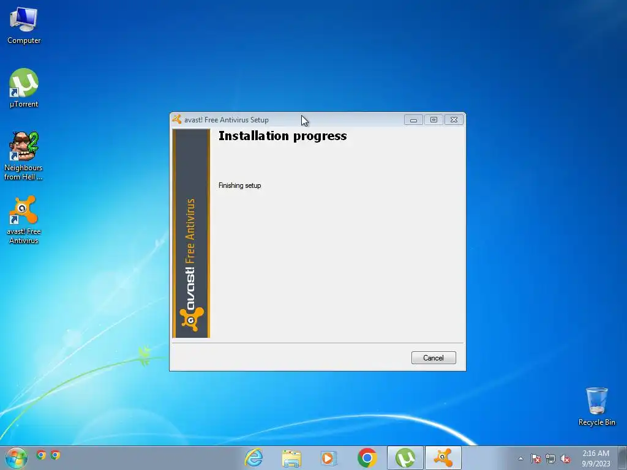Select the µTorrent desktop shortcut
Image resolution: width=627 pixels, height=470 pixels.
point(24,88)
